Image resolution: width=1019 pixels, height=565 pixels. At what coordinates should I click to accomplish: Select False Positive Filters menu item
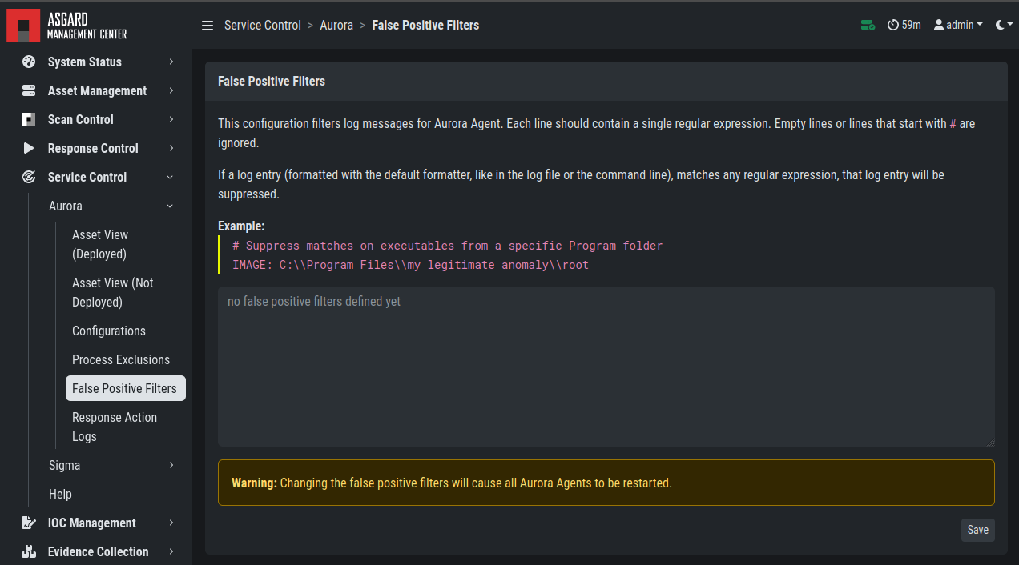125,388
